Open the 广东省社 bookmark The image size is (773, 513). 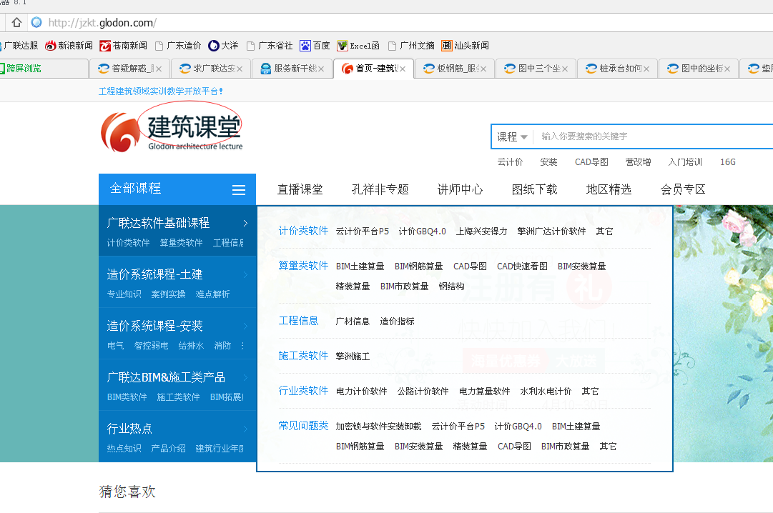point(269,46)
